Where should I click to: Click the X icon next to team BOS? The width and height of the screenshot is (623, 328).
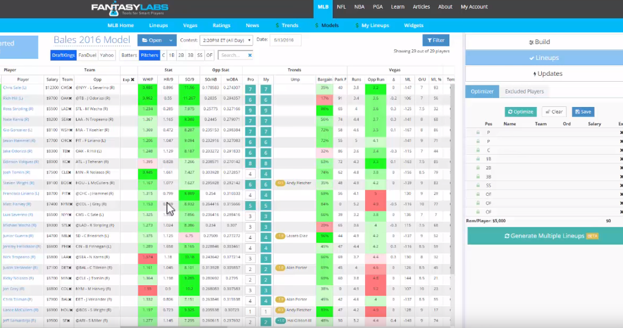click(71, 183)
